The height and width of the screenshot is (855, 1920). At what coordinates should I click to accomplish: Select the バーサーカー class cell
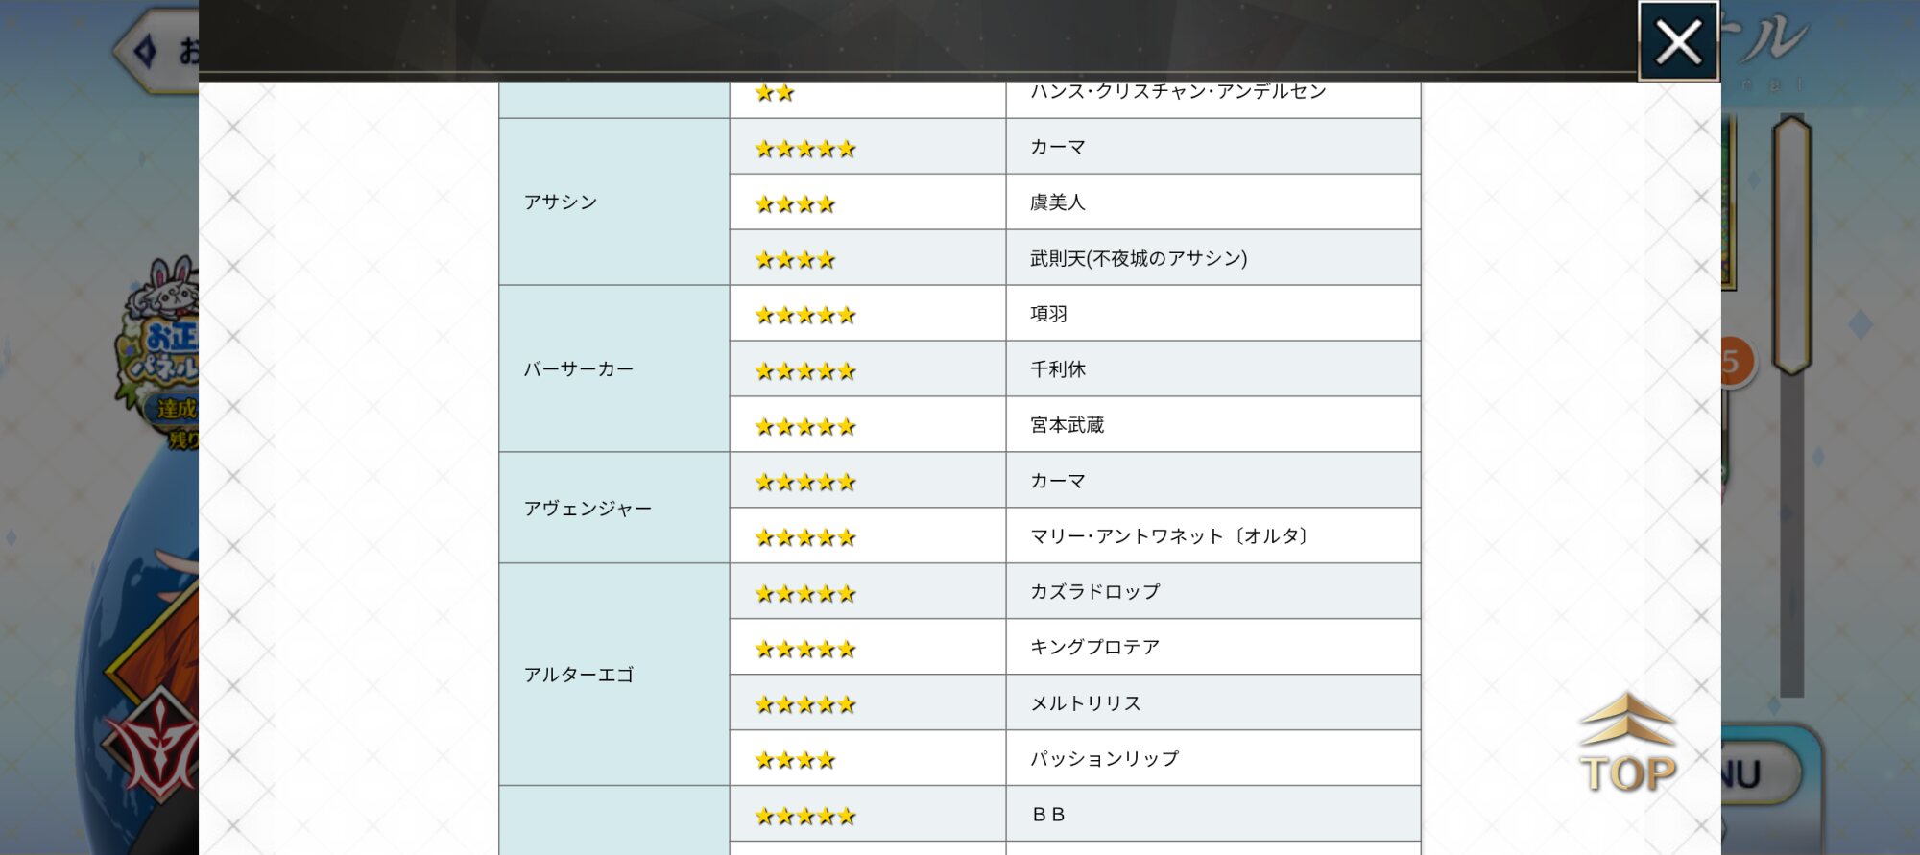[x=613, y=369]
